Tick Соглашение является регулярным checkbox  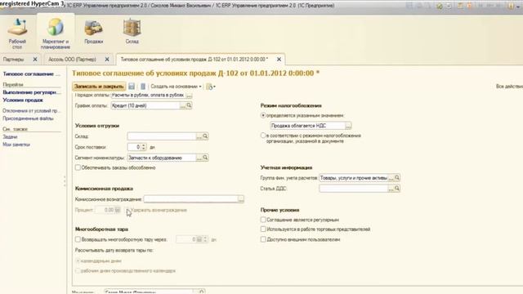(263, 220)
